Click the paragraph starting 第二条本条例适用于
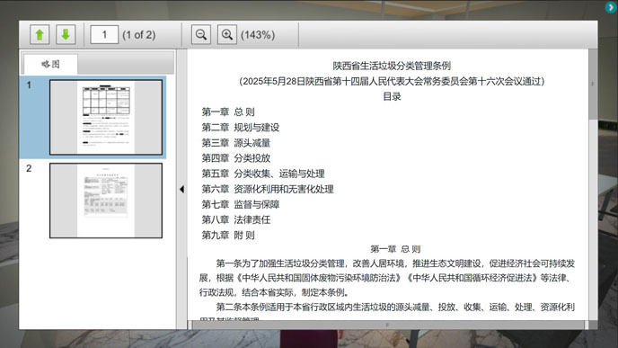 387,312
